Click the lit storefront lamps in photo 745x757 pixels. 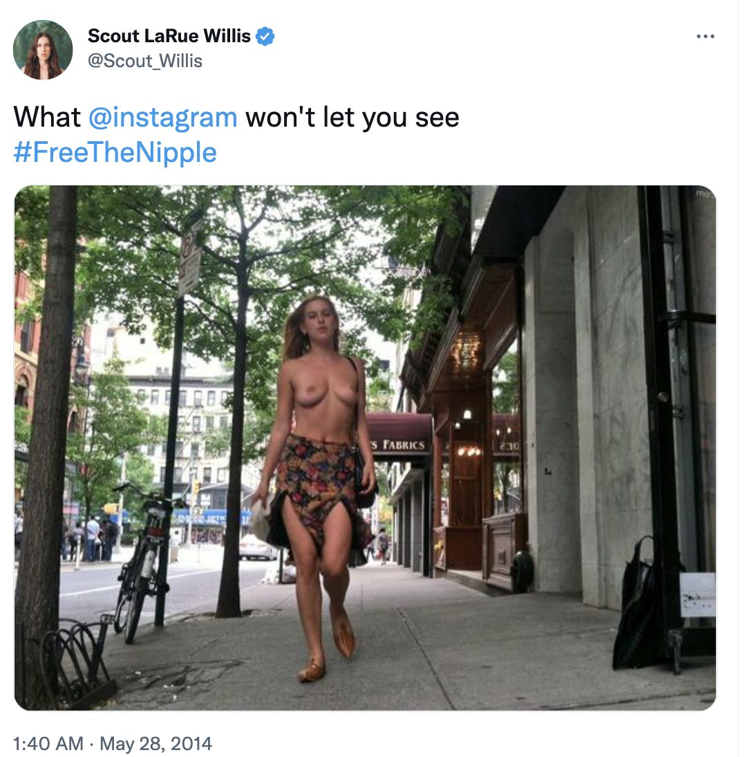[469, 451]
